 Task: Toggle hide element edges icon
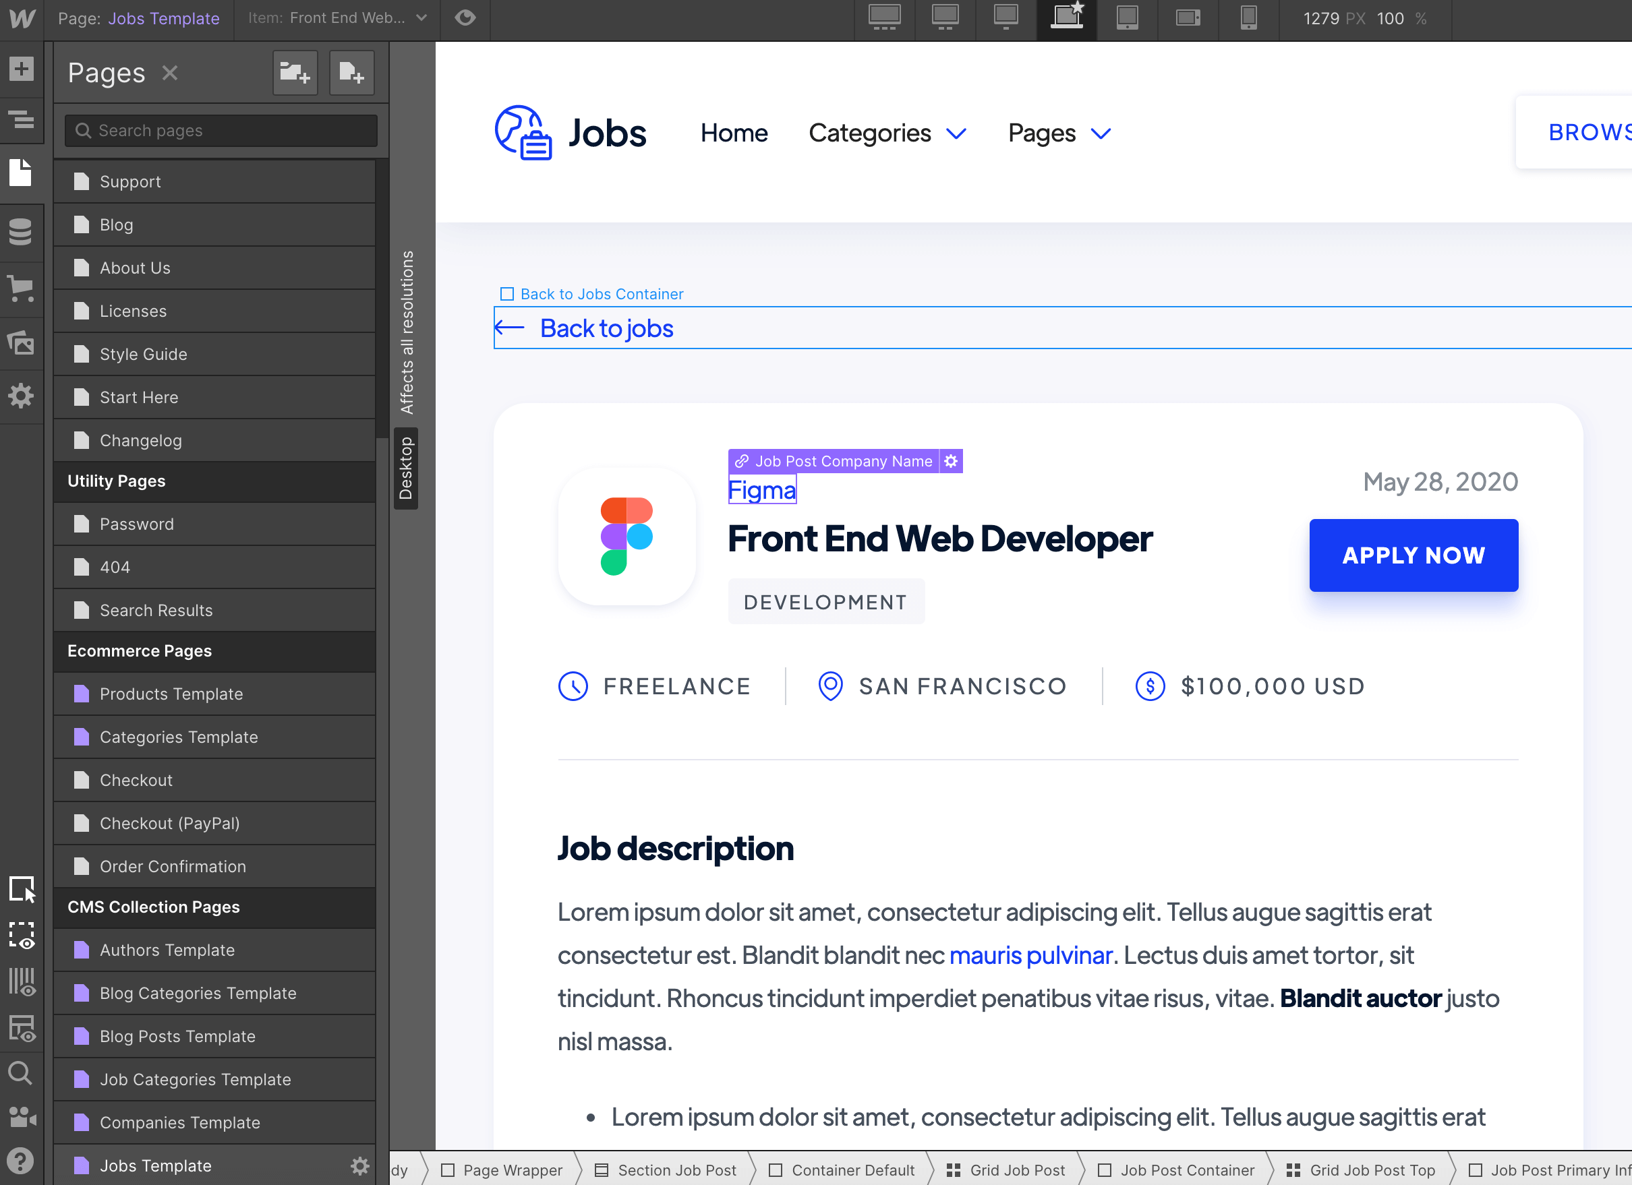coord(22,935)
